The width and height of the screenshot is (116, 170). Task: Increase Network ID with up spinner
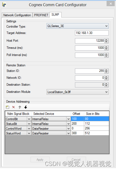106,77
